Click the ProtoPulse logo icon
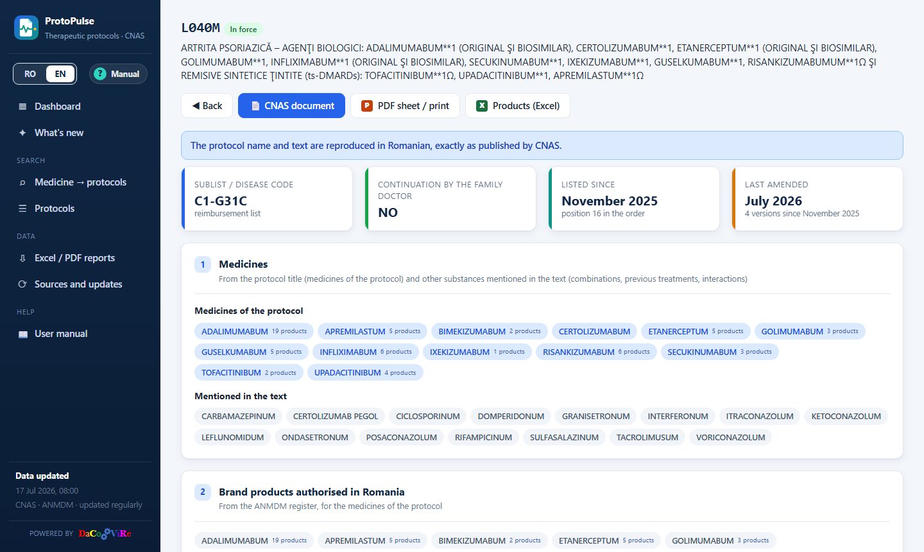 (26, 28)
